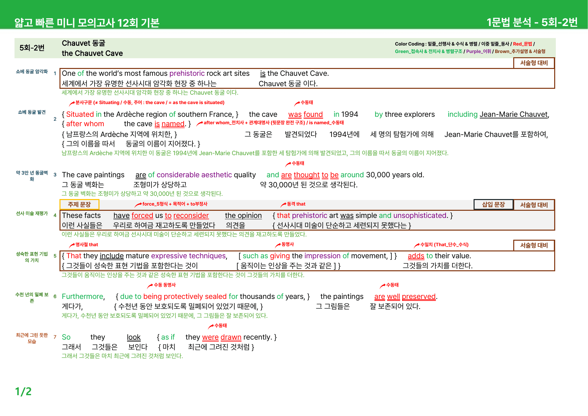588x416 pixels.
Task: Click the '서술형 대비' box next to '삽입 문장'
Action: point(534,205)
